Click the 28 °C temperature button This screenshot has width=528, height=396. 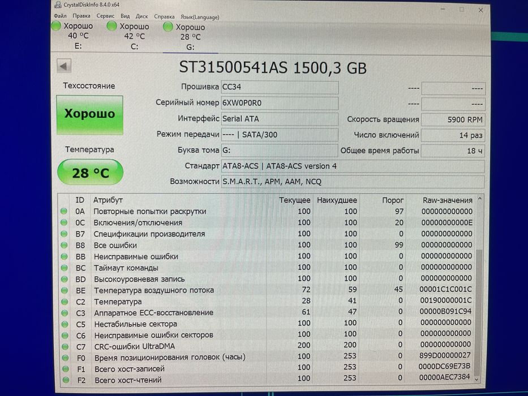click(90, 173)
